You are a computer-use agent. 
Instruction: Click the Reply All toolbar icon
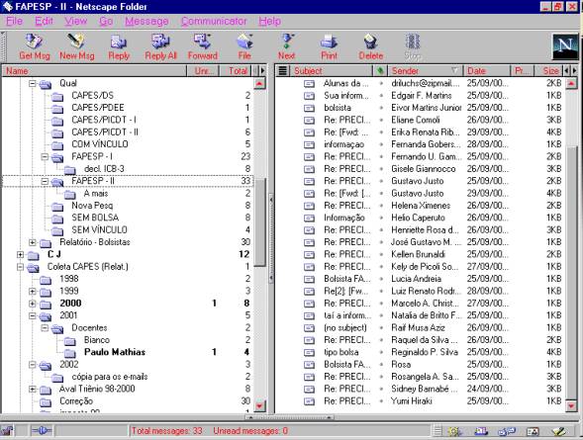coord(160,46)
